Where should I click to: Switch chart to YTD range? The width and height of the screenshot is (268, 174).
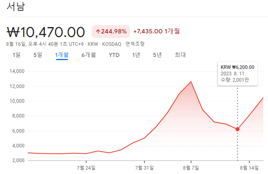(114, 55)
